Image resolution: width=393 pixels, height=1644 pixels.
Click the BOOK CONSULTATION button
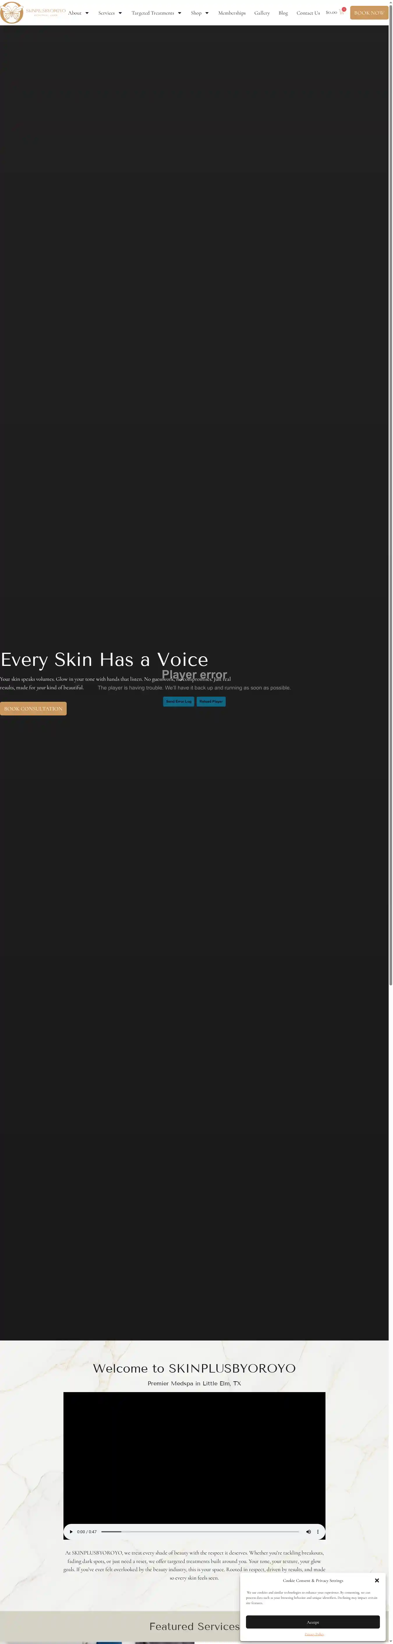(x=33, y=708)
